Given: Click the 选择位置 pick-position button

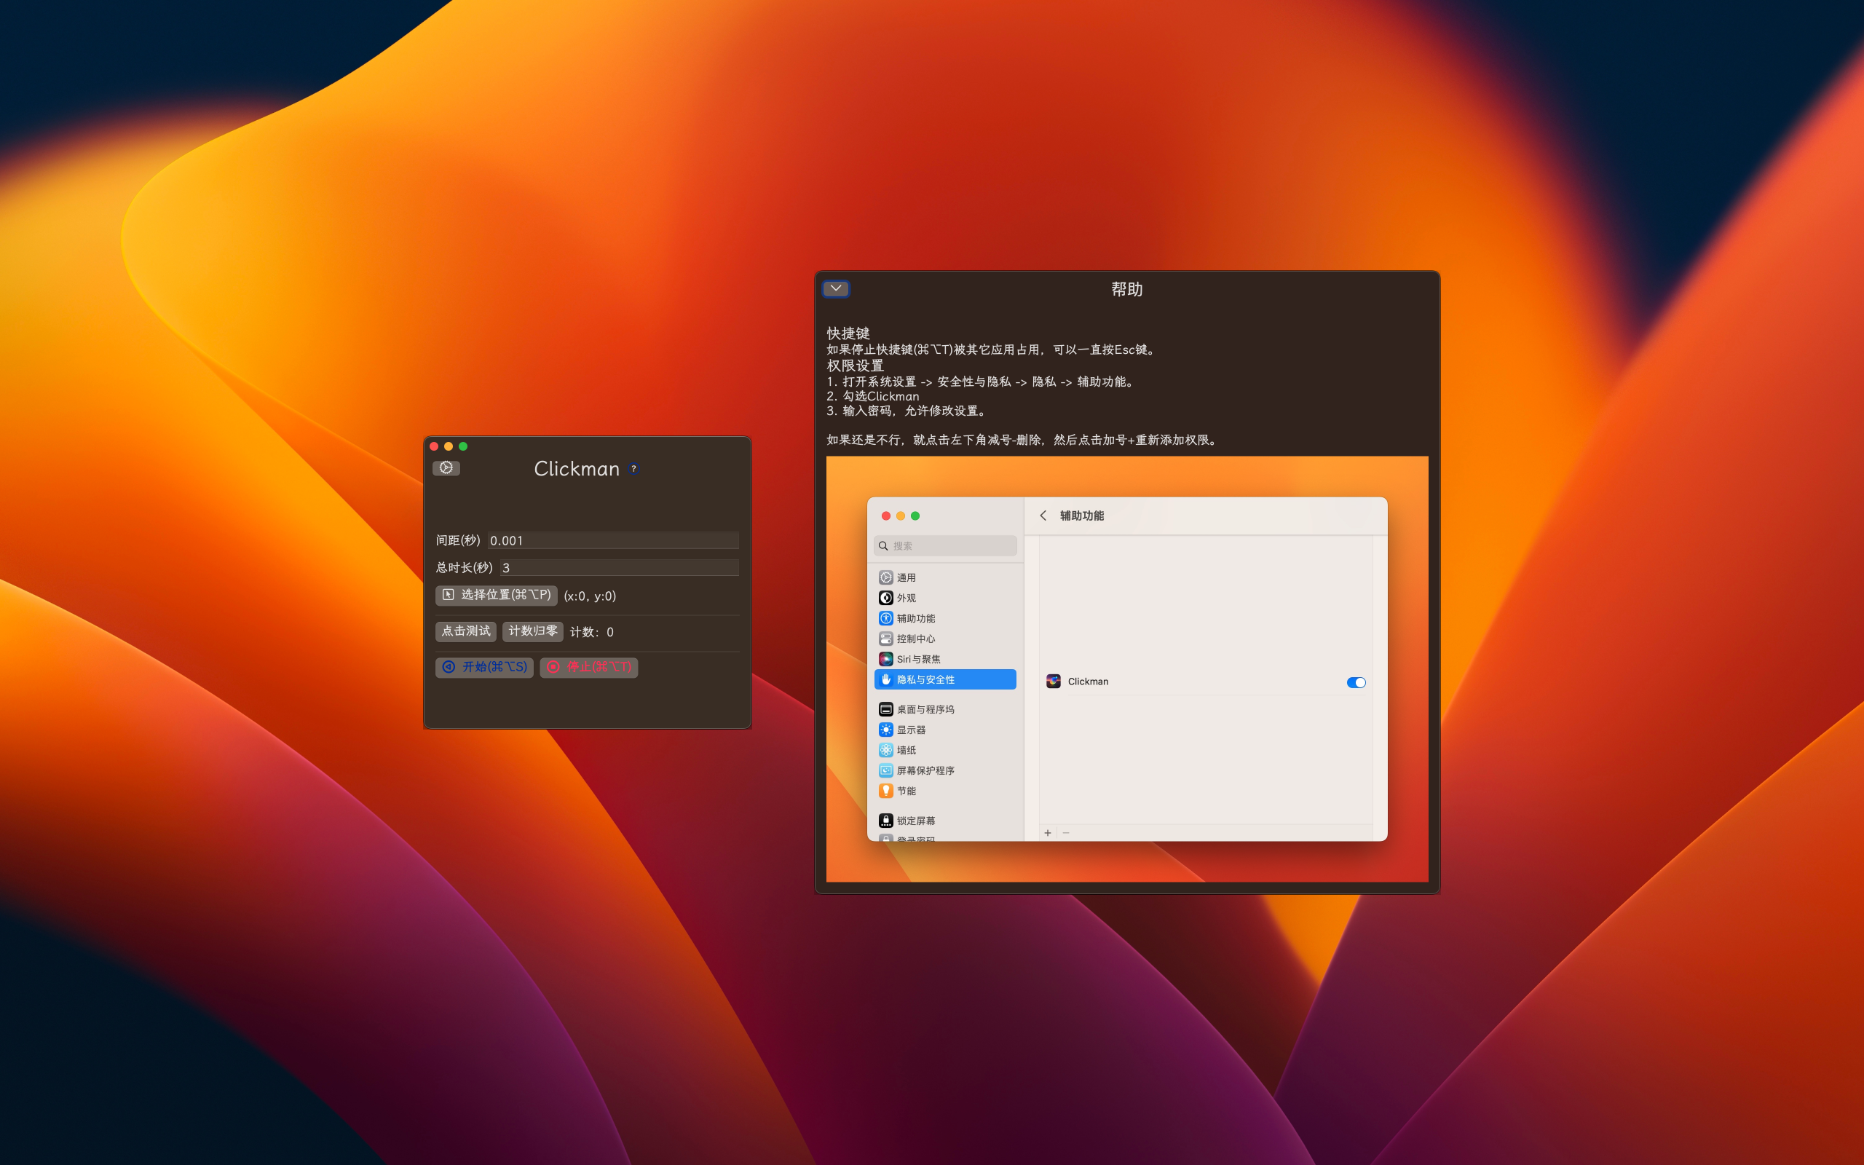Looking at the screenshot, I should coord(496,595).
